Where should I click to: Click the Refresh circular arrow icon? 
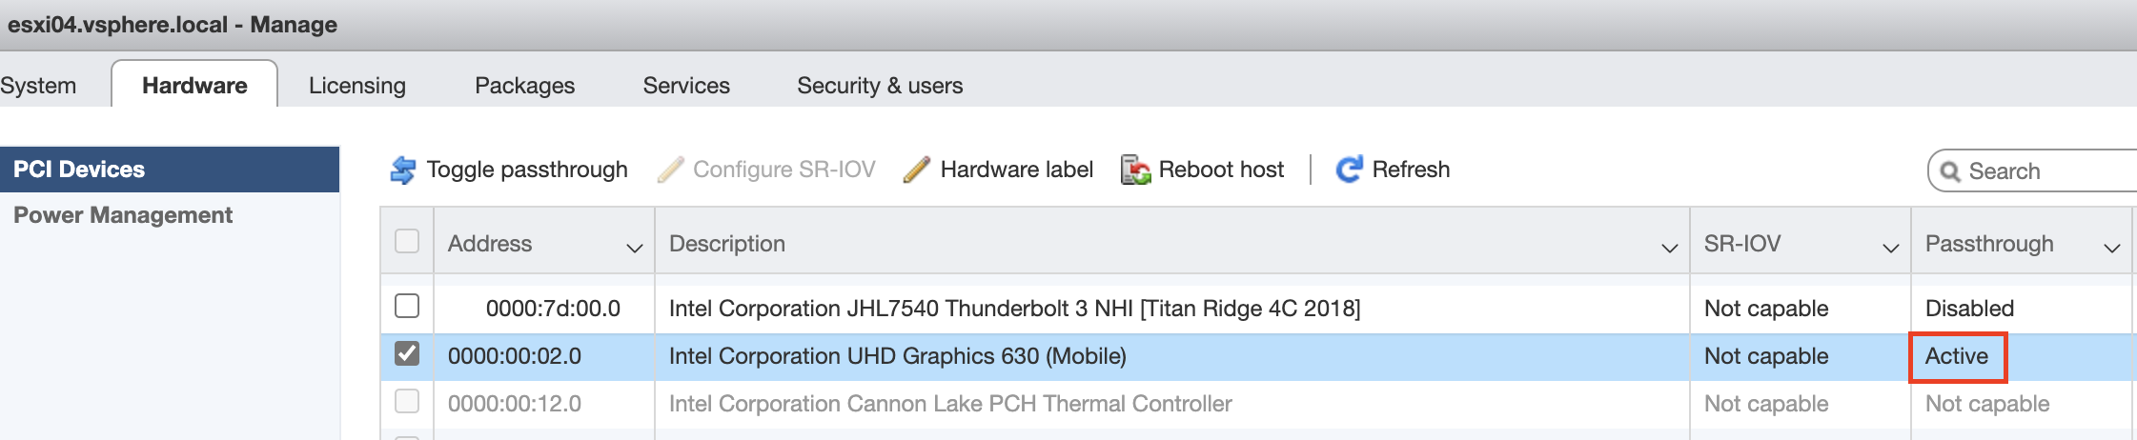(1349, 170)
